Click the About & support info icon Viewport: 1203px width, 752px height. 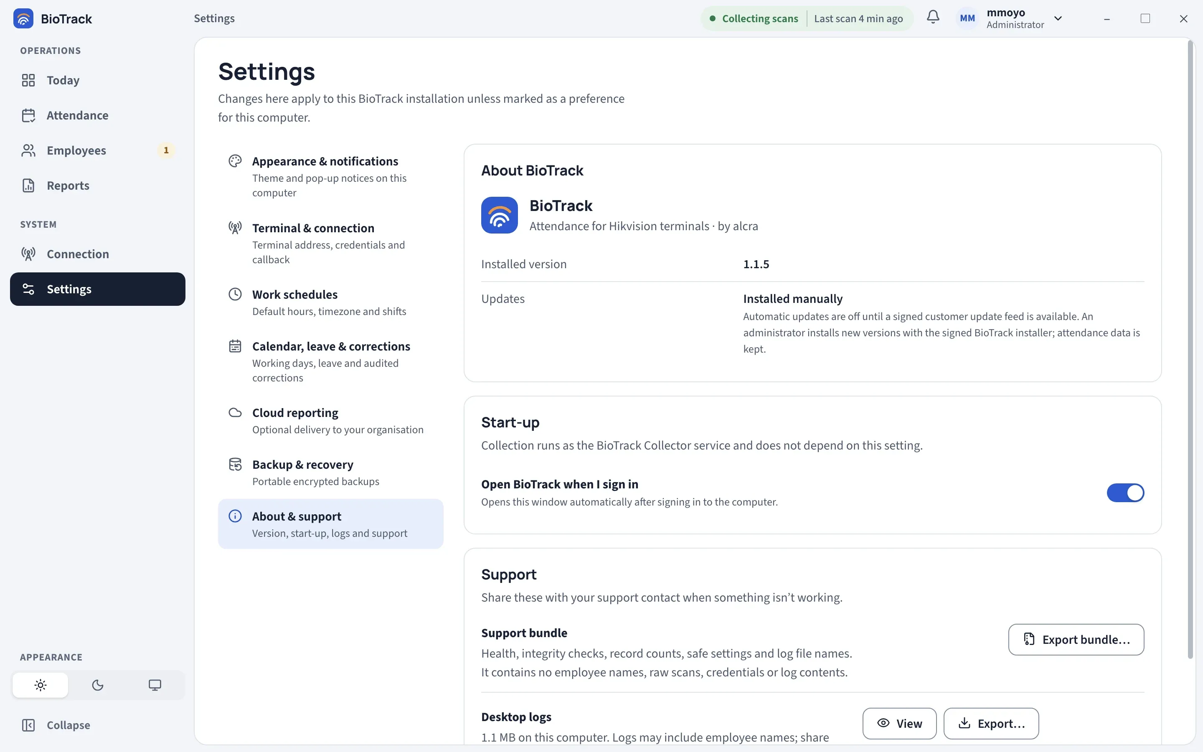click(x=235, y=516)
